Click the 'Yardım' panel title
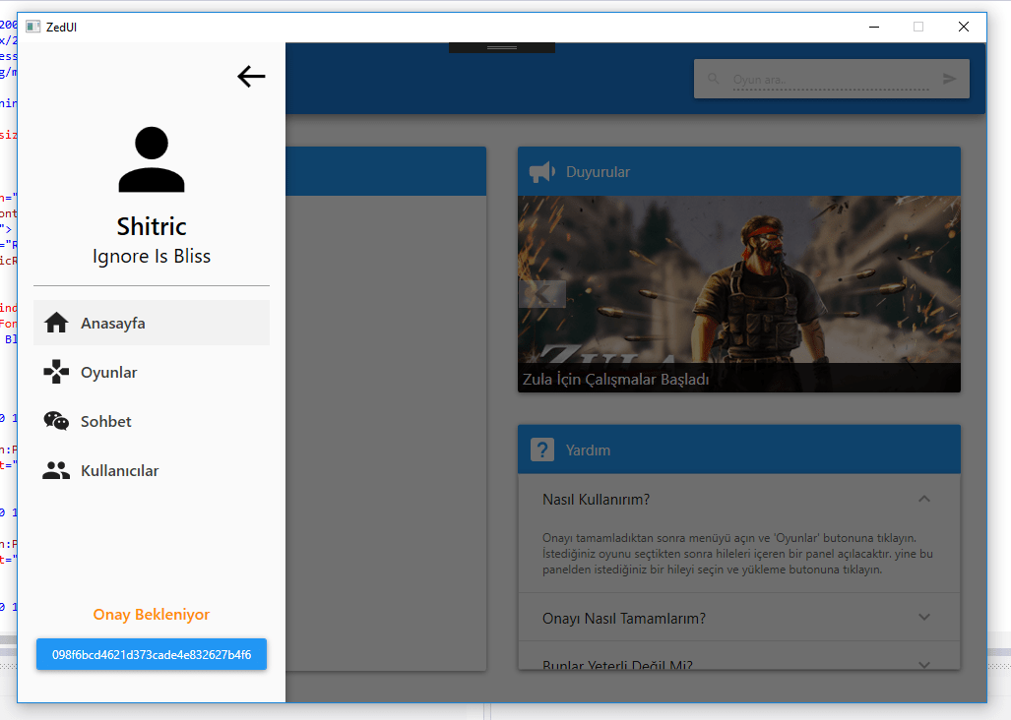1011x720 pixels. point(588,450)
